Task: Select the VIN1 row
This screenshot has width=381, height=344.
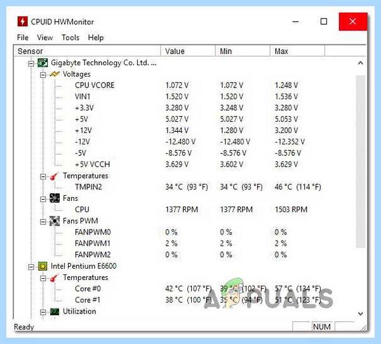Action: (186, 97)
